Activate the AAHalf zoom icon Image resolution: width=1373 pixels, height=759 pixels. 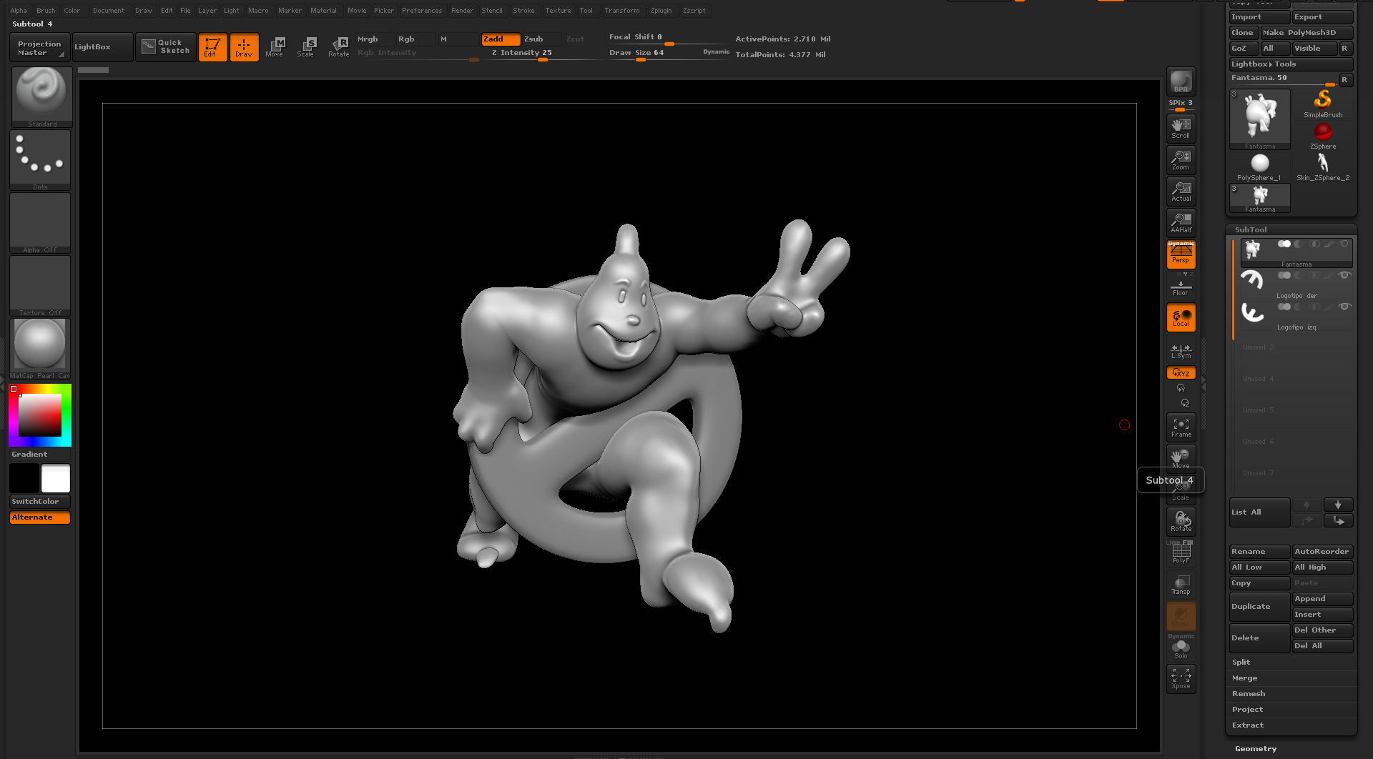(1181, 223)
